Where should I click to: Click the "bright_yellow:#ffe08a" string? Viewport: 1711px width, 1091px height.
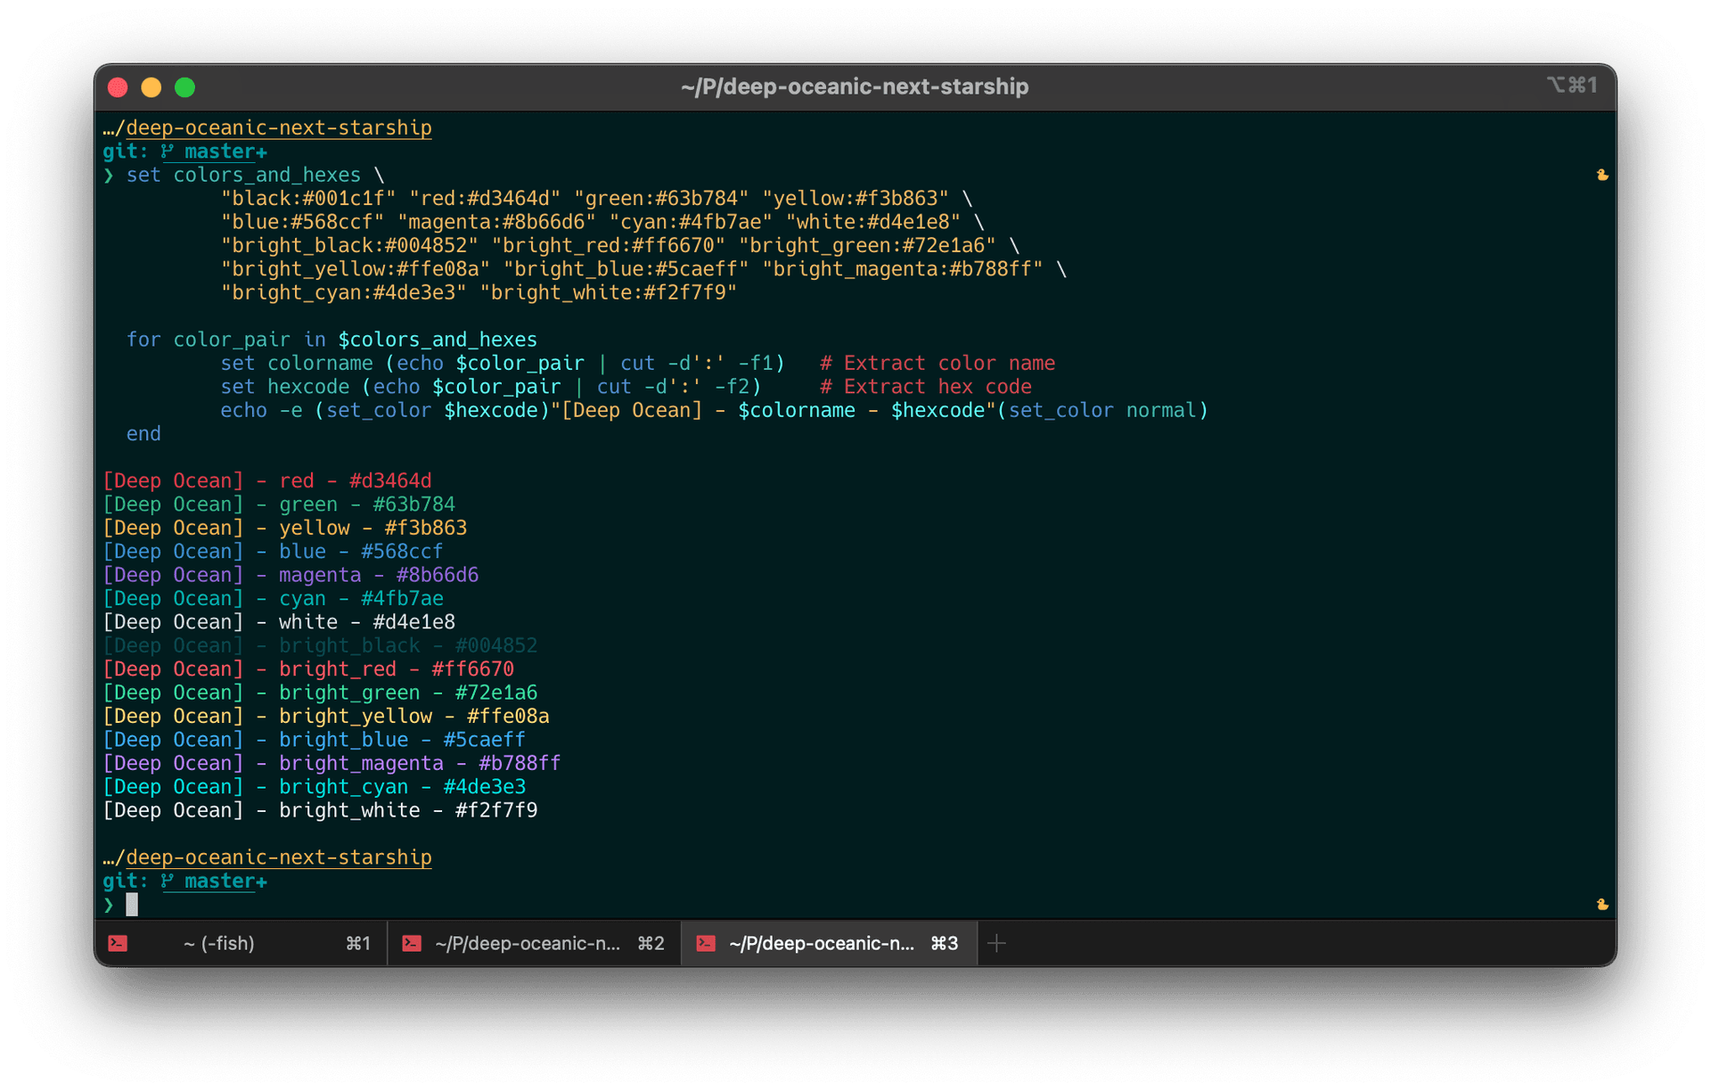[356, 269]
